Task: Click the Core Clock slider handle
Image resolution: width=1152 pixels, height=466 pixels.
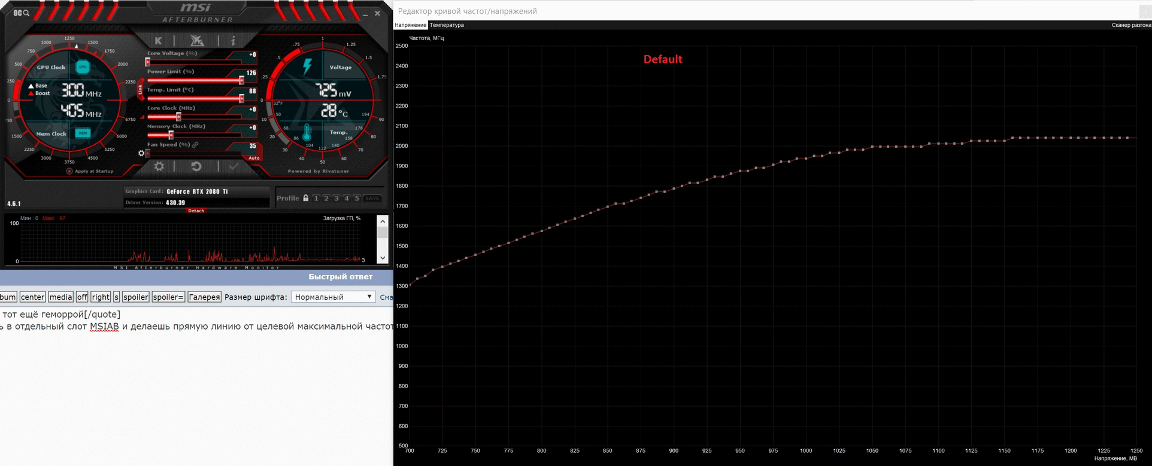Action: 178,117
